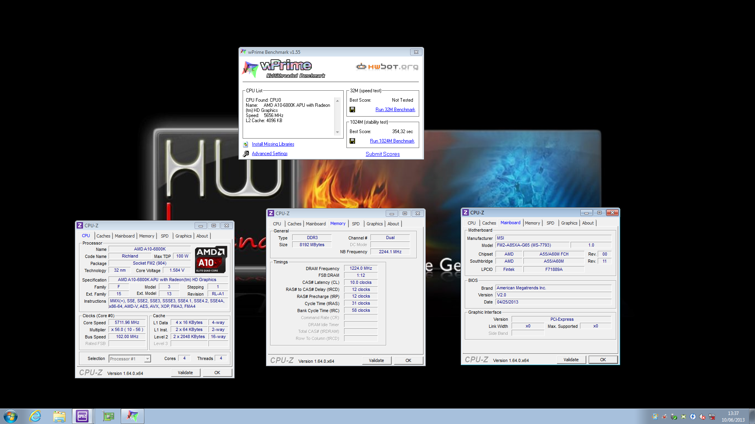755x424 pixels.
Task: Click the 1024M Best Score value 354,32 sec
Action: pyautogui.click(x=402, y=132)
